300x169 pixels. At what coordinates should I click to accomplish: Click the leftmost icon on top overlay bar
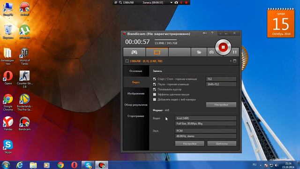click(x=116, y=3)
